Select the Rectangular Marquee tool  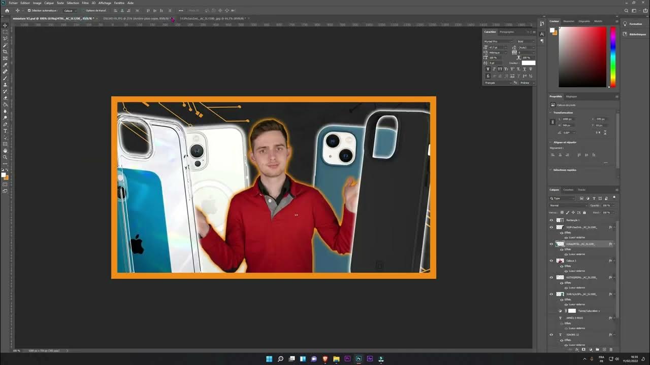[5, 32]
